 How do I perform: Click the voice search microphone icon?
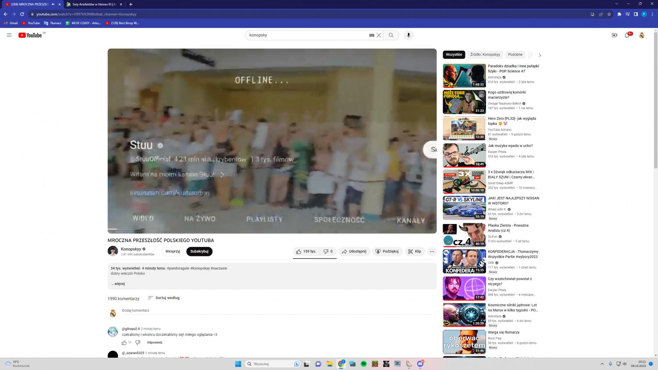coord(408,35)
